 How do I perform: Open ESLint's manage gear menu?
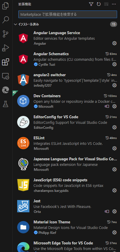[x=114, y=148]
